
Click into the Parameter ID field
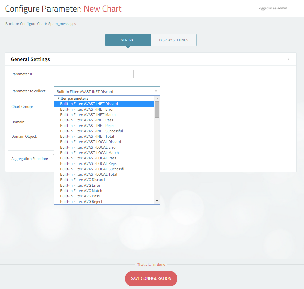(94, 74)
